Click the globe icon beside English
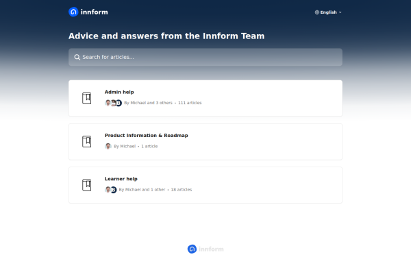Viewport: 411px width, 257px height. pyautogui.click(x=317, y=12)
